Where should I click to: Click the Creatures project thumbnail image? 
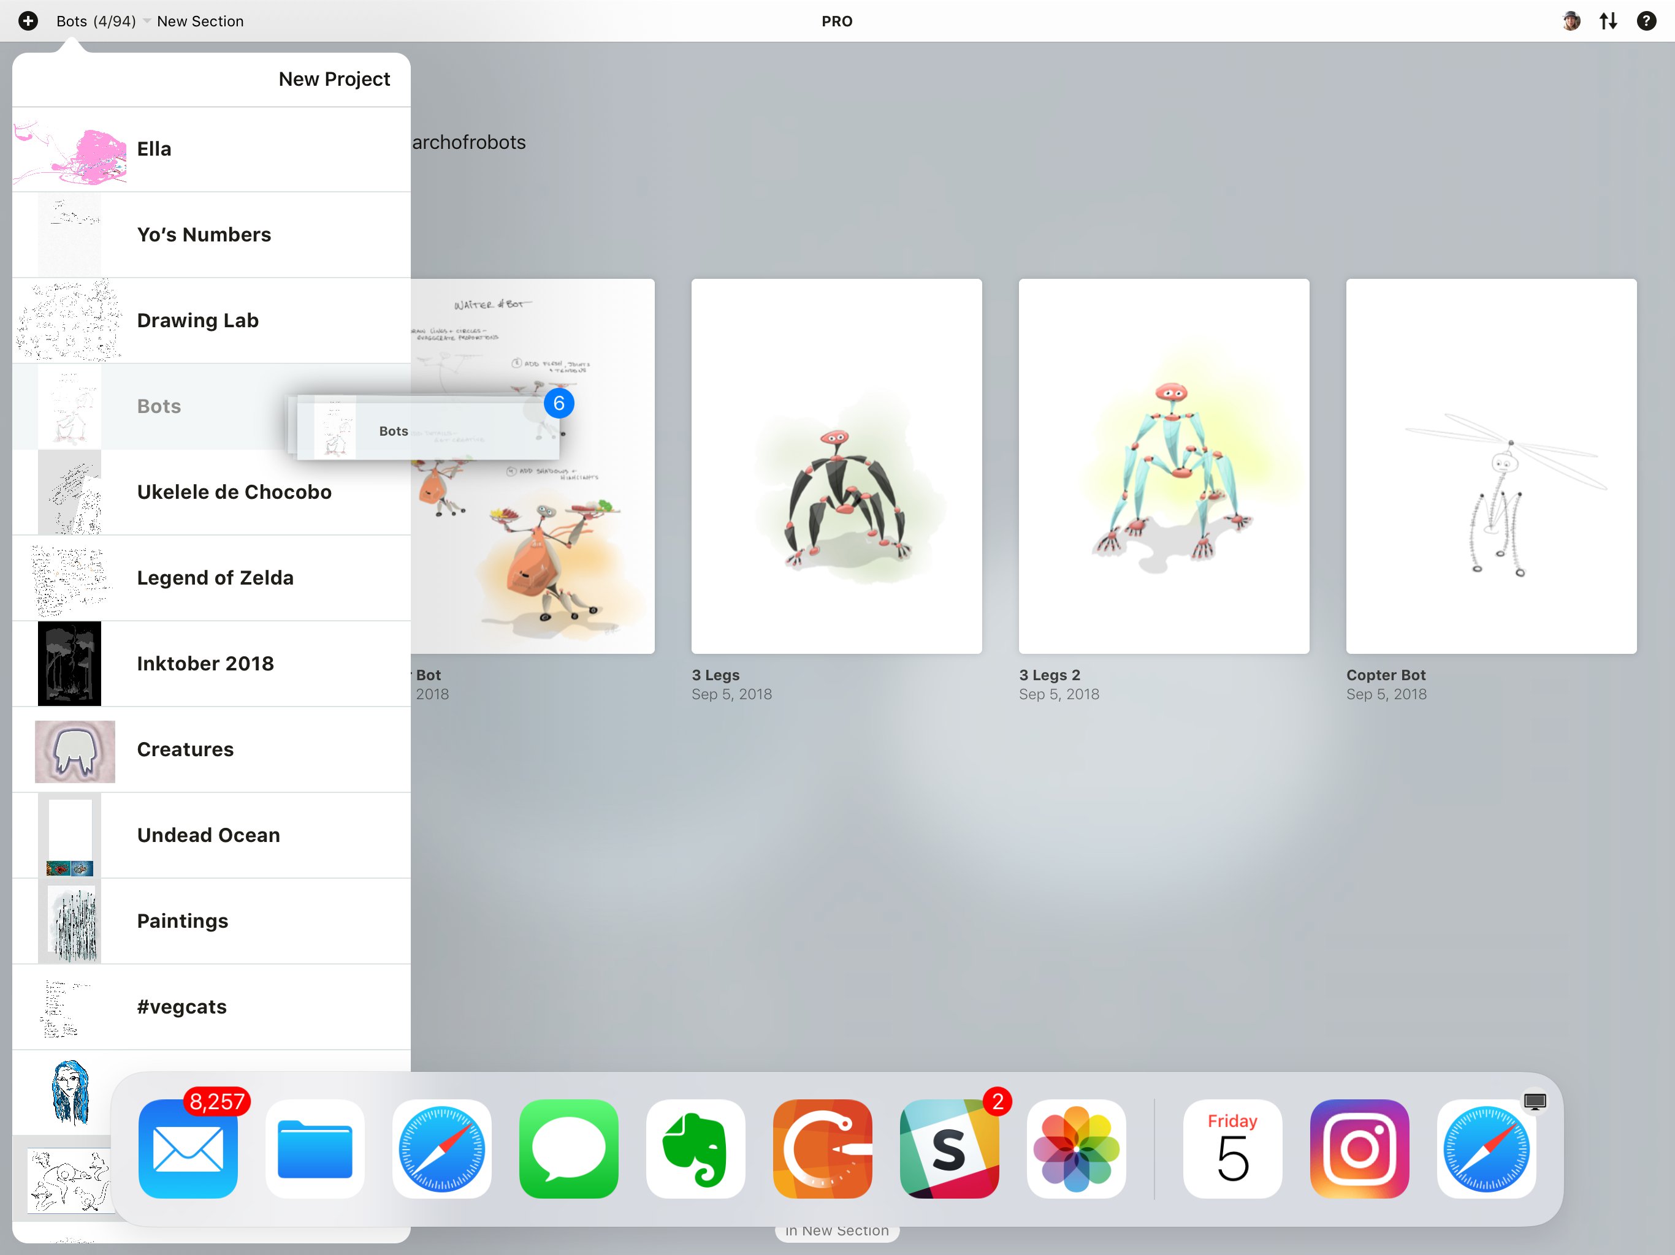(x=75, y=752)
